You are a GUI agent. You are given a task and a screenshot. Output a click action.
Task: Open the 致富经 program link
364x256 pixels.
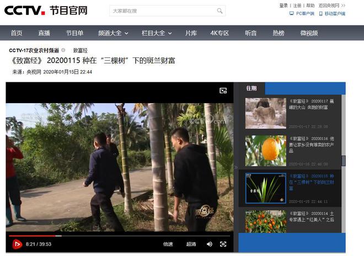(81, 50)
